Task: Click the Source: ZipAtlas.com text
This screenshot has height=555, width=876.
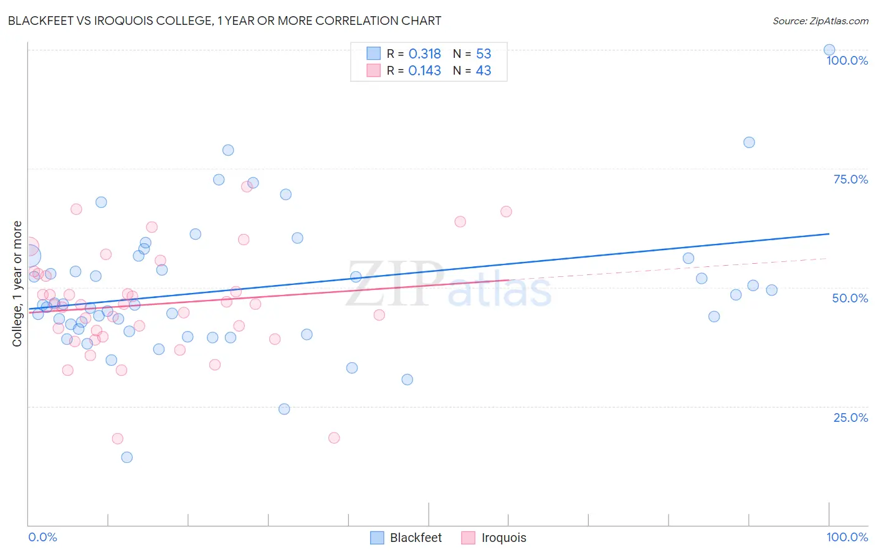Action: click(821, 21)
